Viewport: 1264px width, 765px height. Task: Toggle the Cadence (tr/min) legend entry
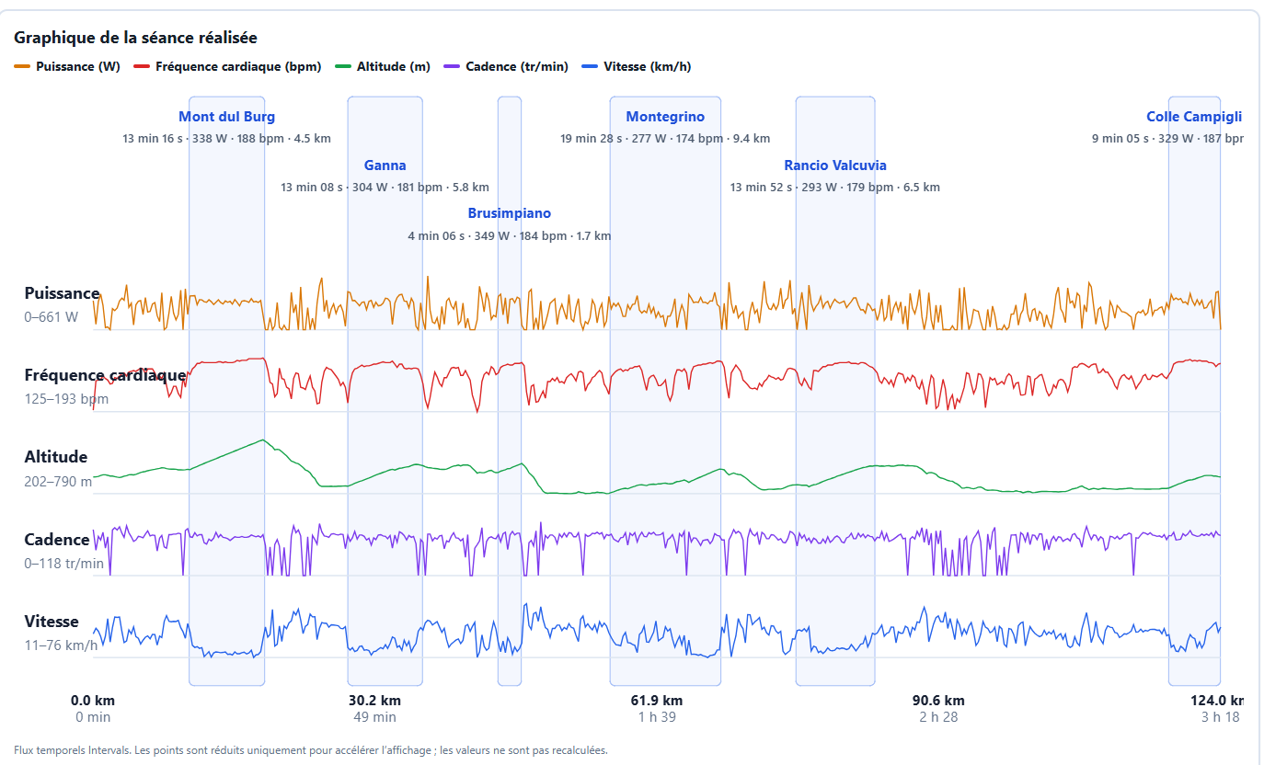506,66
